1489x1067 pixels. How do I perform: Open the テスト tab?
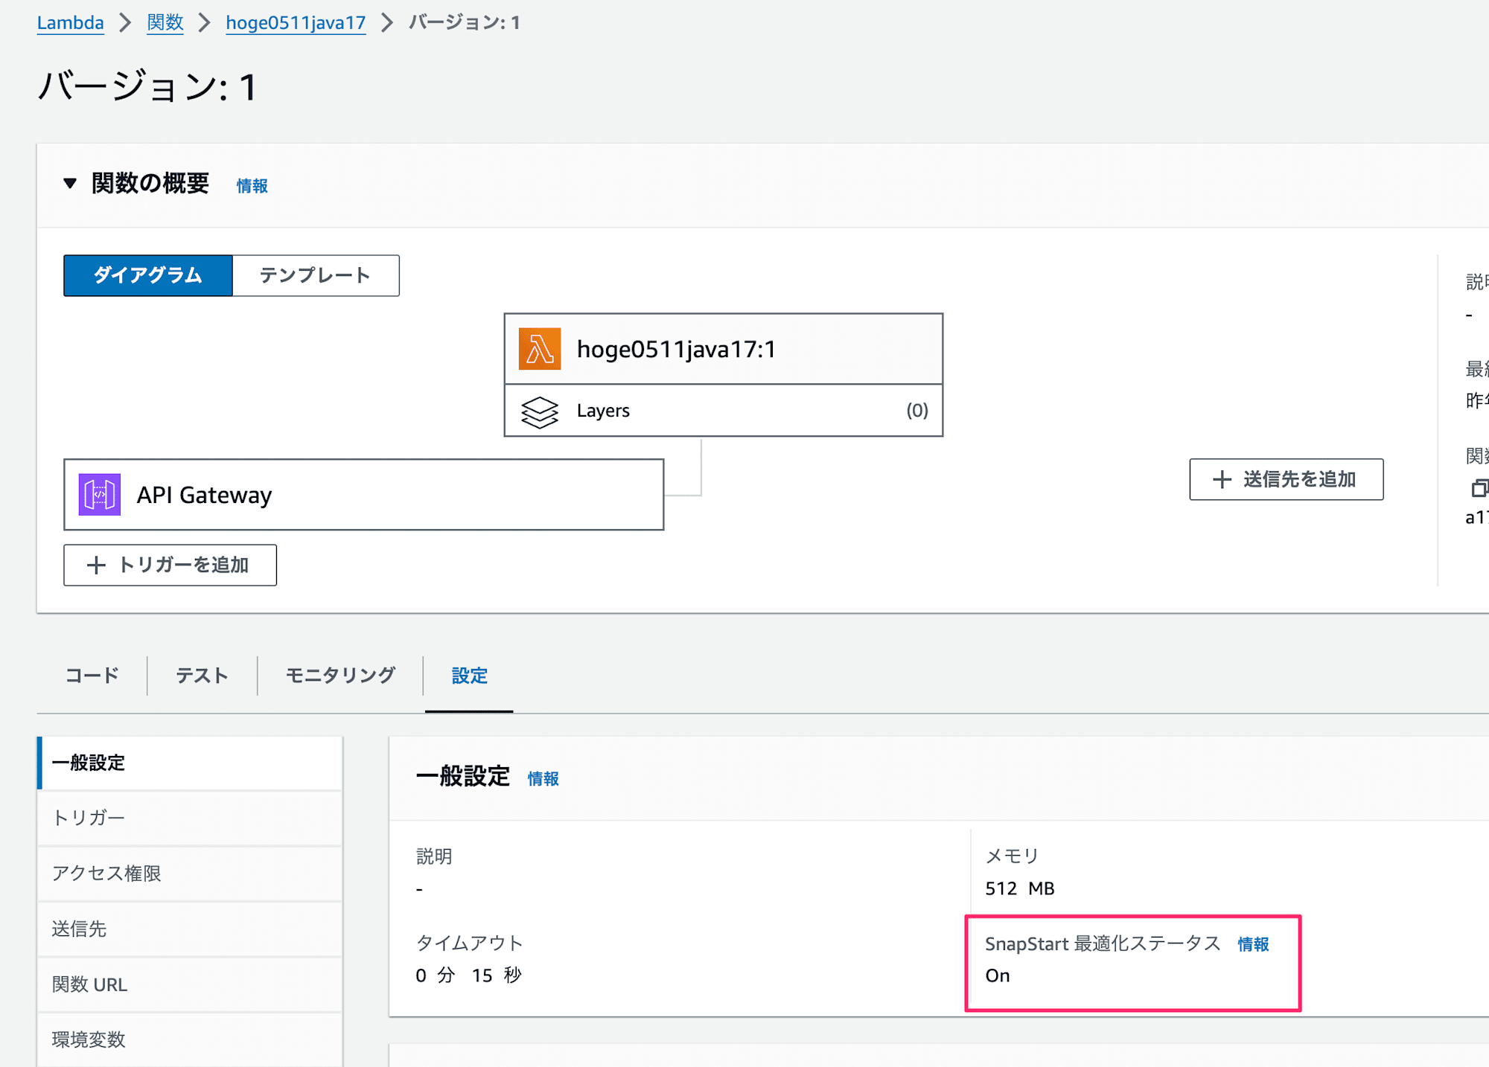[x=202, y=676]
